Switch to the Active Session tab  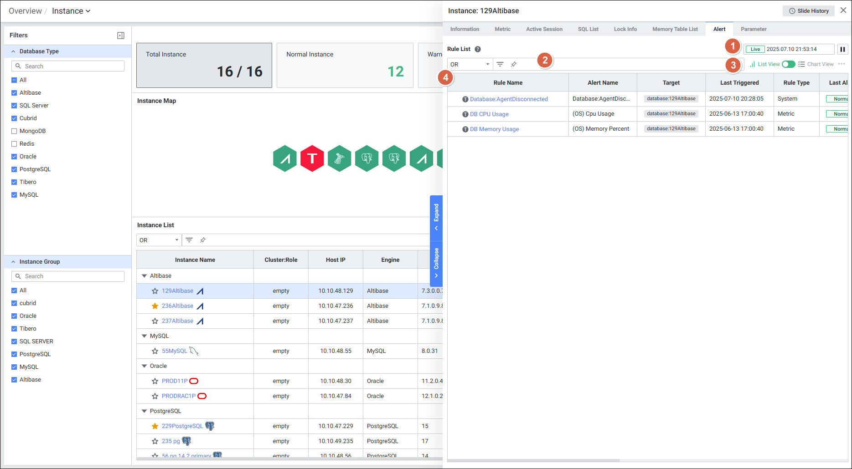[544, 29]
